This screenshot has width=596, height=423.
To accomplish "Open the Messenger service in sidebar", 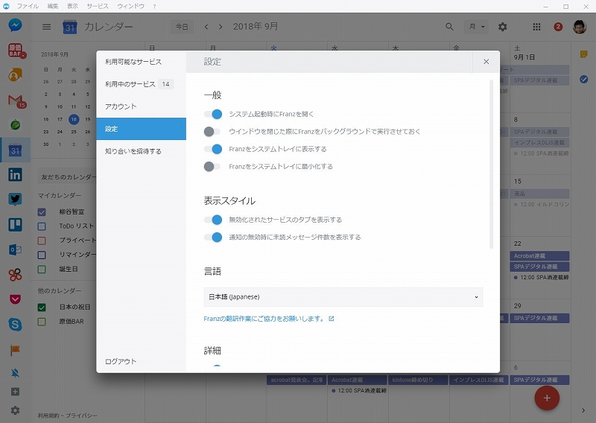I will 15,25.
